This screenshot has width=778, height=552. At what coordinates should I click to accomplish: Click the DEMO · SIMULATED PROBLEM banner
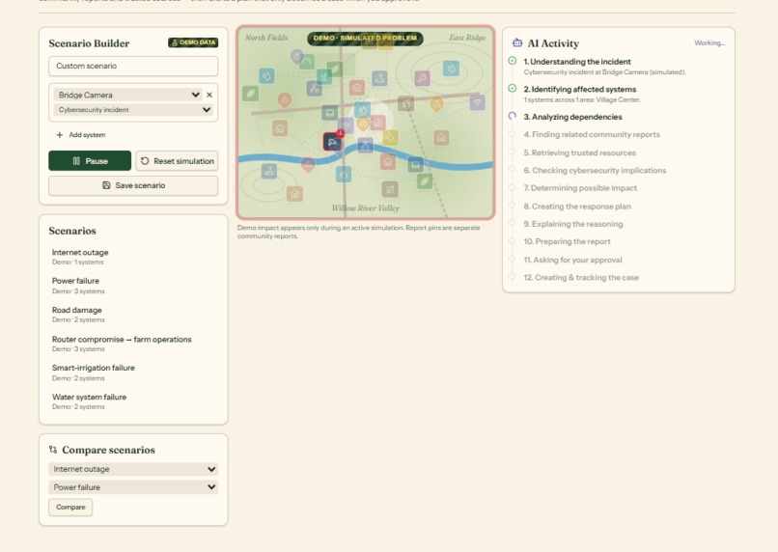(365, 39)
